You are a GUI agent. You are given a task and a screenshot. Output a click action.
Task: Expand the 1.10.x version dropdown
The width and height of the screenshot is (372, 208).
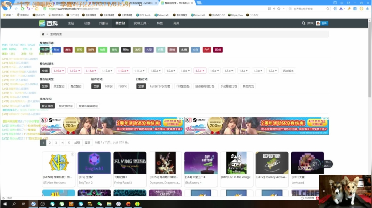(156, 71)
